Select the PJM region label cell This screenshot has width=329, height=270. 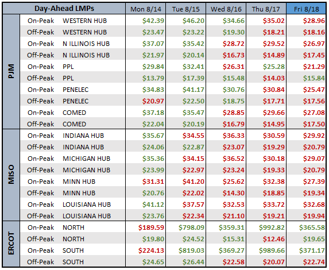click(11, 72)
